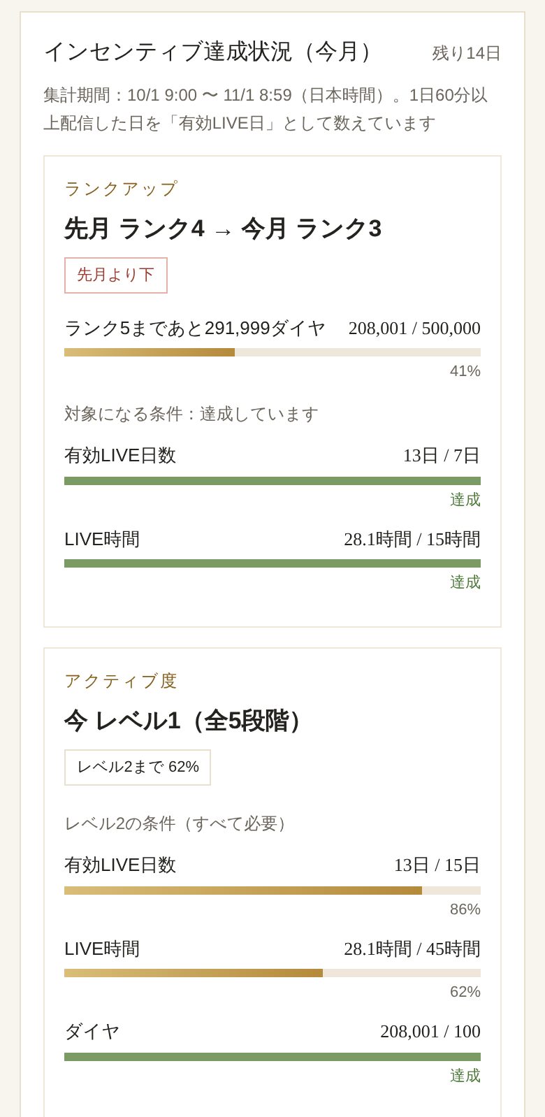The image size is (545, 1117).
Task: Click the LIVE時間 28.1時間 / 15時間 progress bar
Action: pyautogui.click(x=272, y=563)
